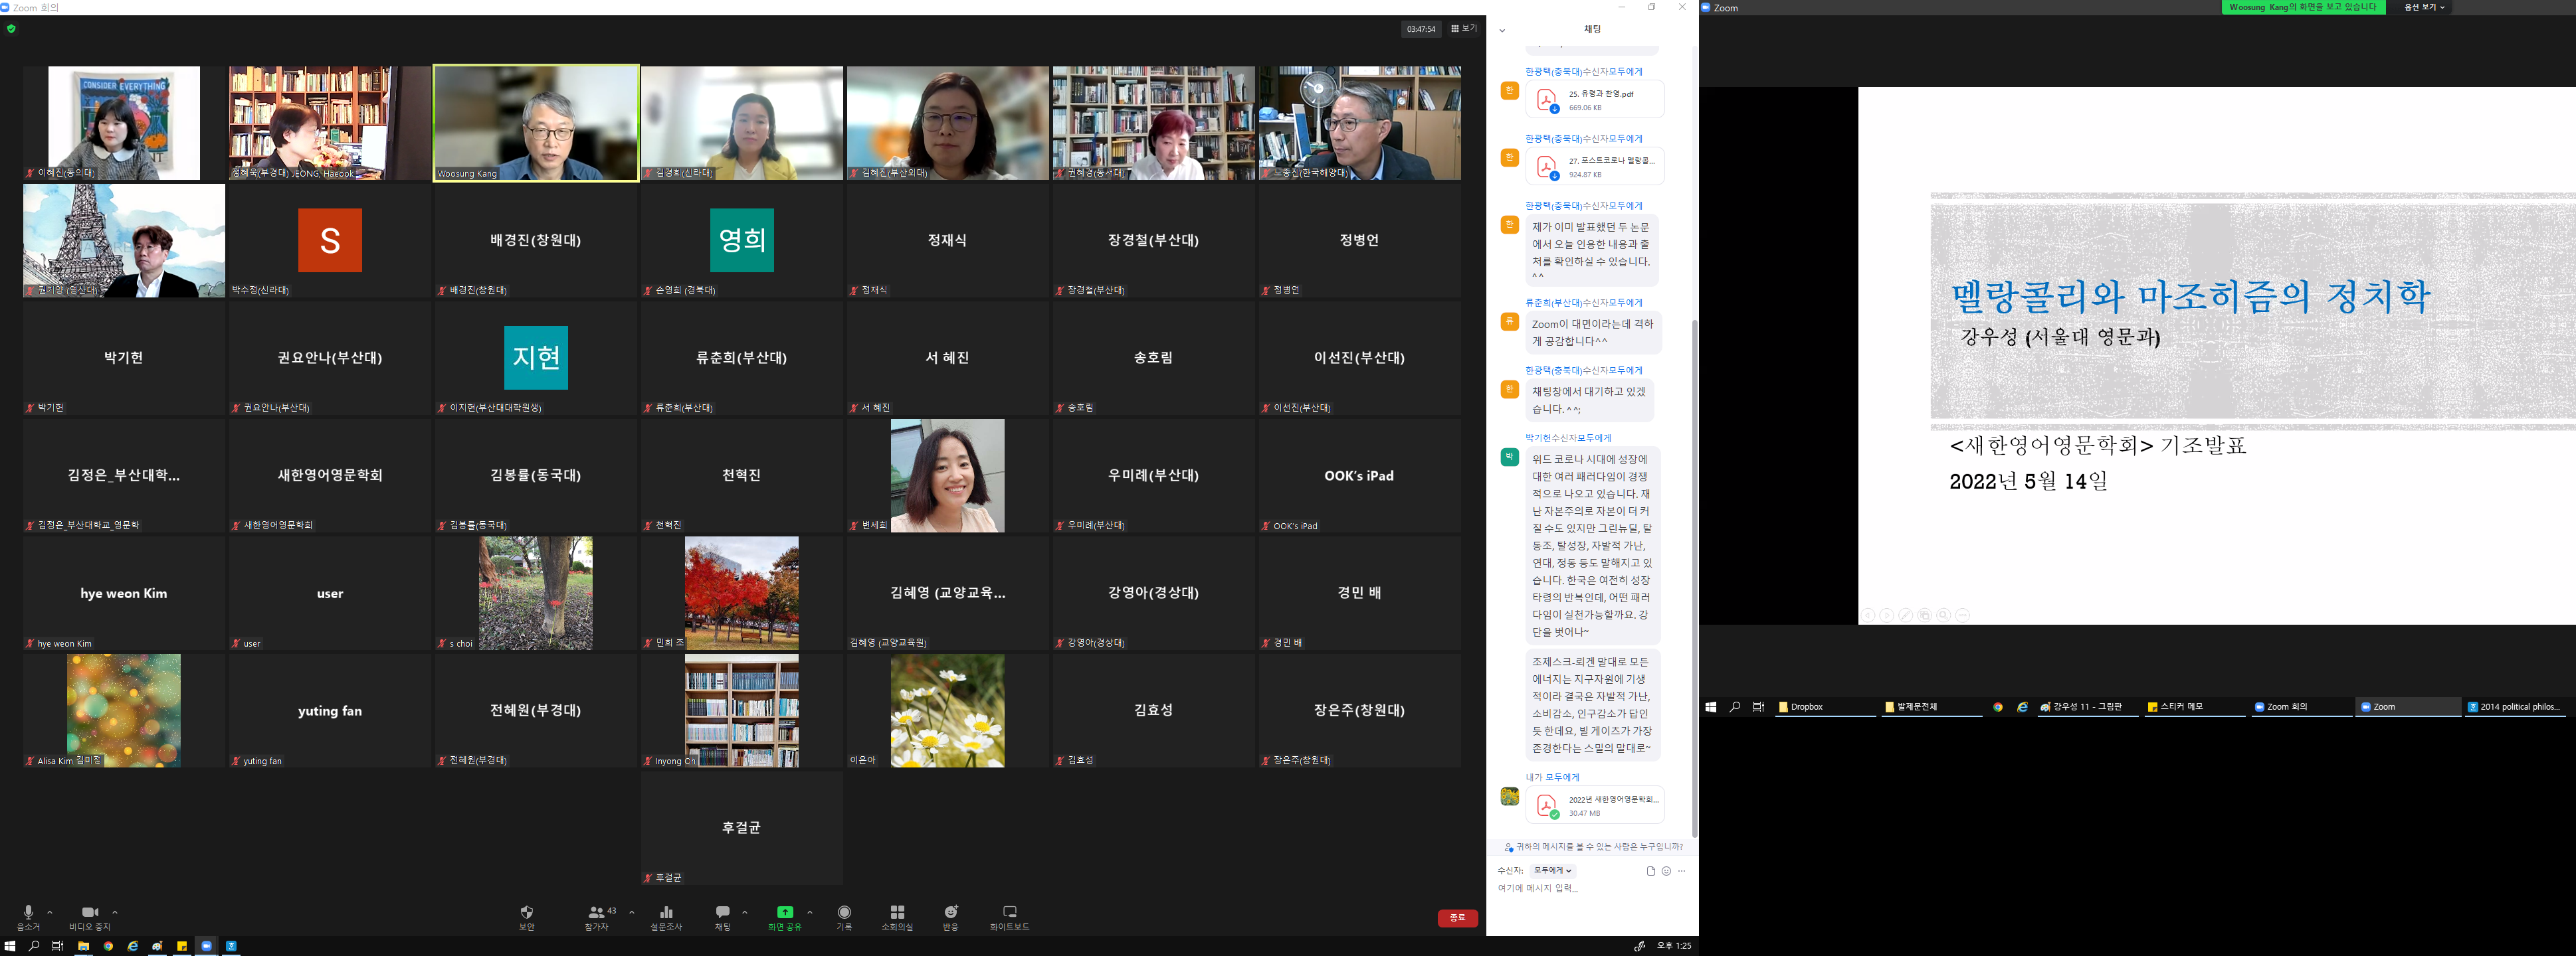Image resolution: width=2576 pixels, height=956 pixels.
Task: Open the chat more options ellipsis menu
Action: coord(1681,871)
